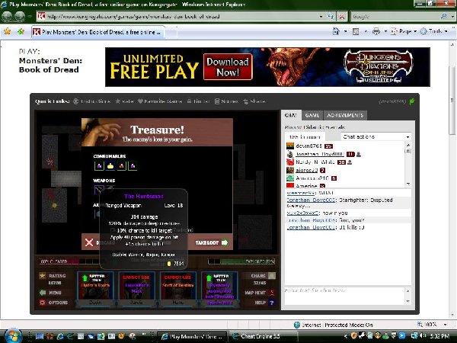Click the chat user list scrollbar
The height and width of the screenshot is (343, 457).
408,165
